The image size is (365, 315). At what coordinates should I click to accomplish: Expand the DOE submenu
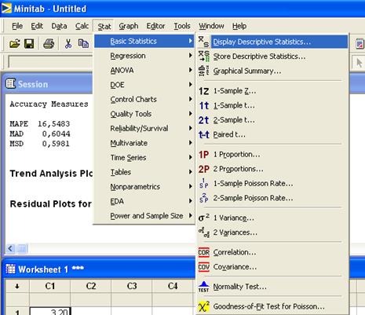(x=144, y=85)
